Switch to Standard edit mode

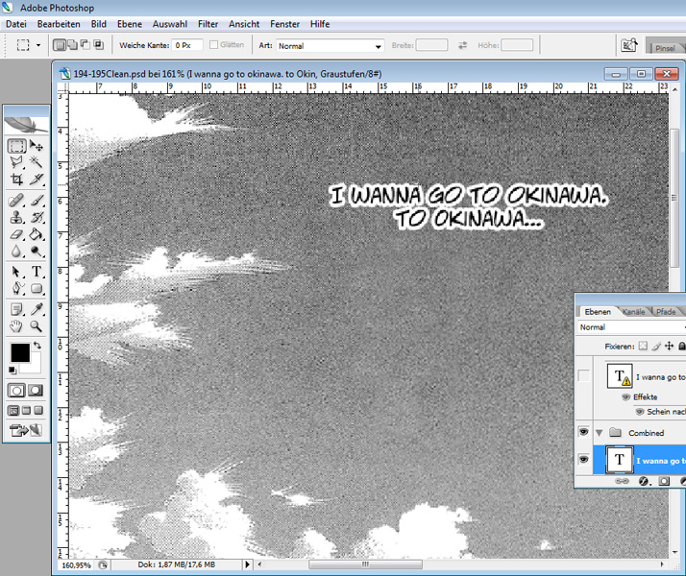(x=16, y=391)
